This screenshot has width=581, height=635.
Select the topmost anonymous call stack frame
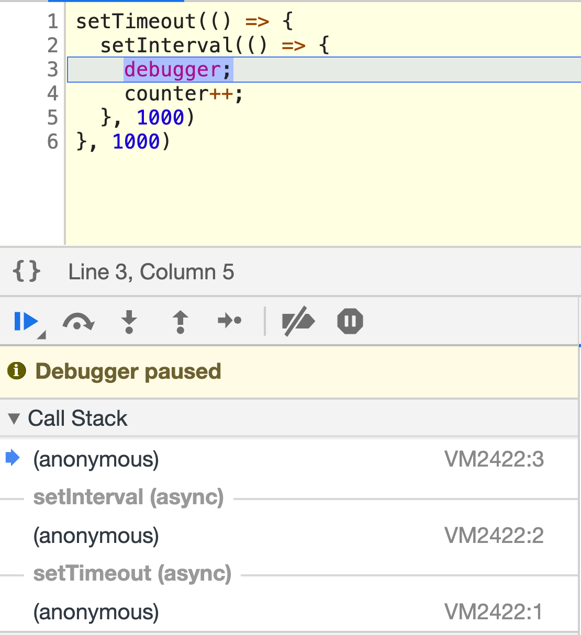pos(96,460)
